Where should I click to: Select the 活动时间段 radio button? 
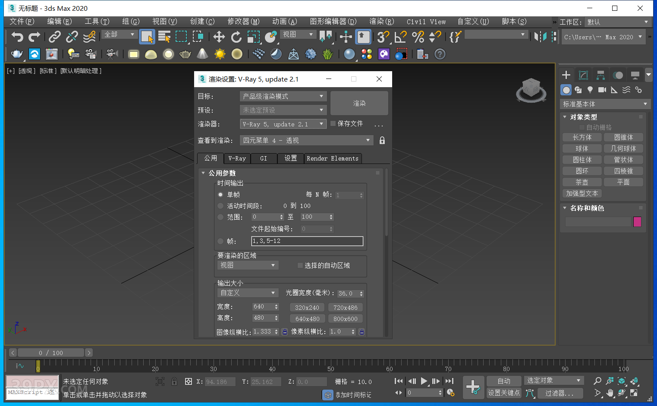(x=220, y=206)
